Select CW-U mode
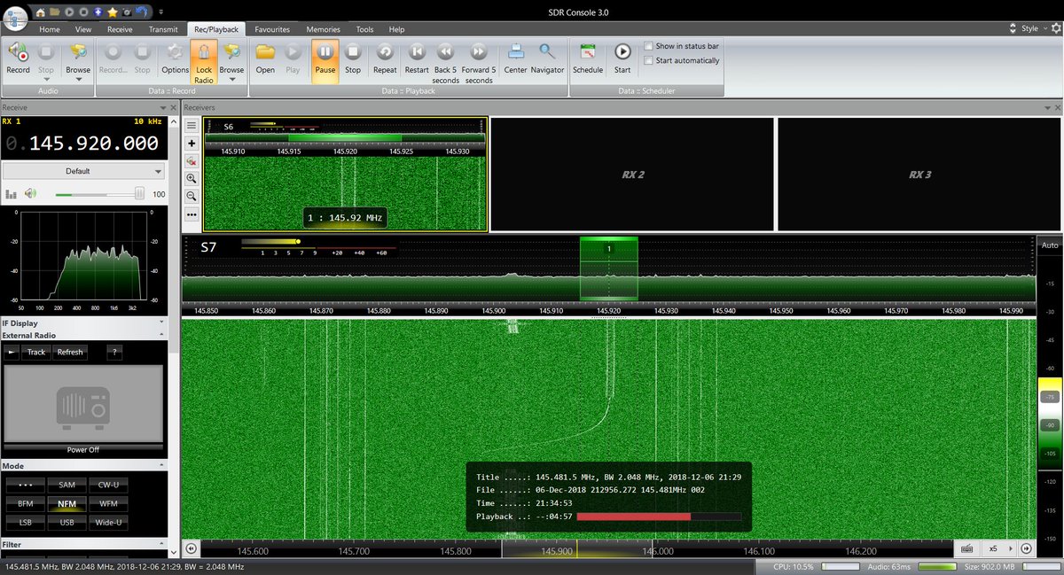Viewport: 1064px width, 575px height. [x=108, y=485]
